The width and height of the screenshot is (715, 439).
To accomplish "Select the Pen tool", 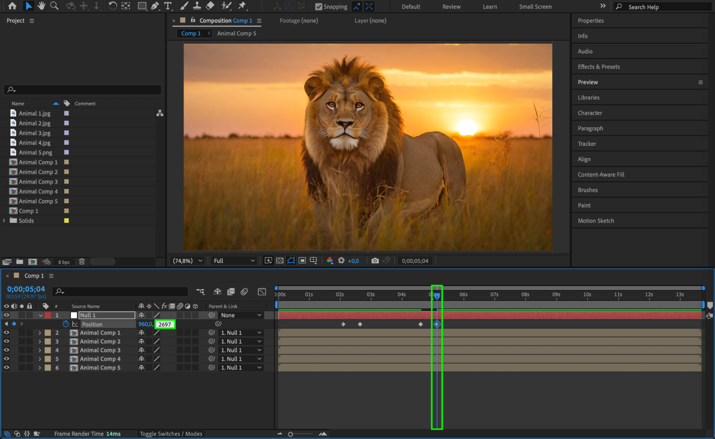I will pyautogui.click(x=155, y=6).
